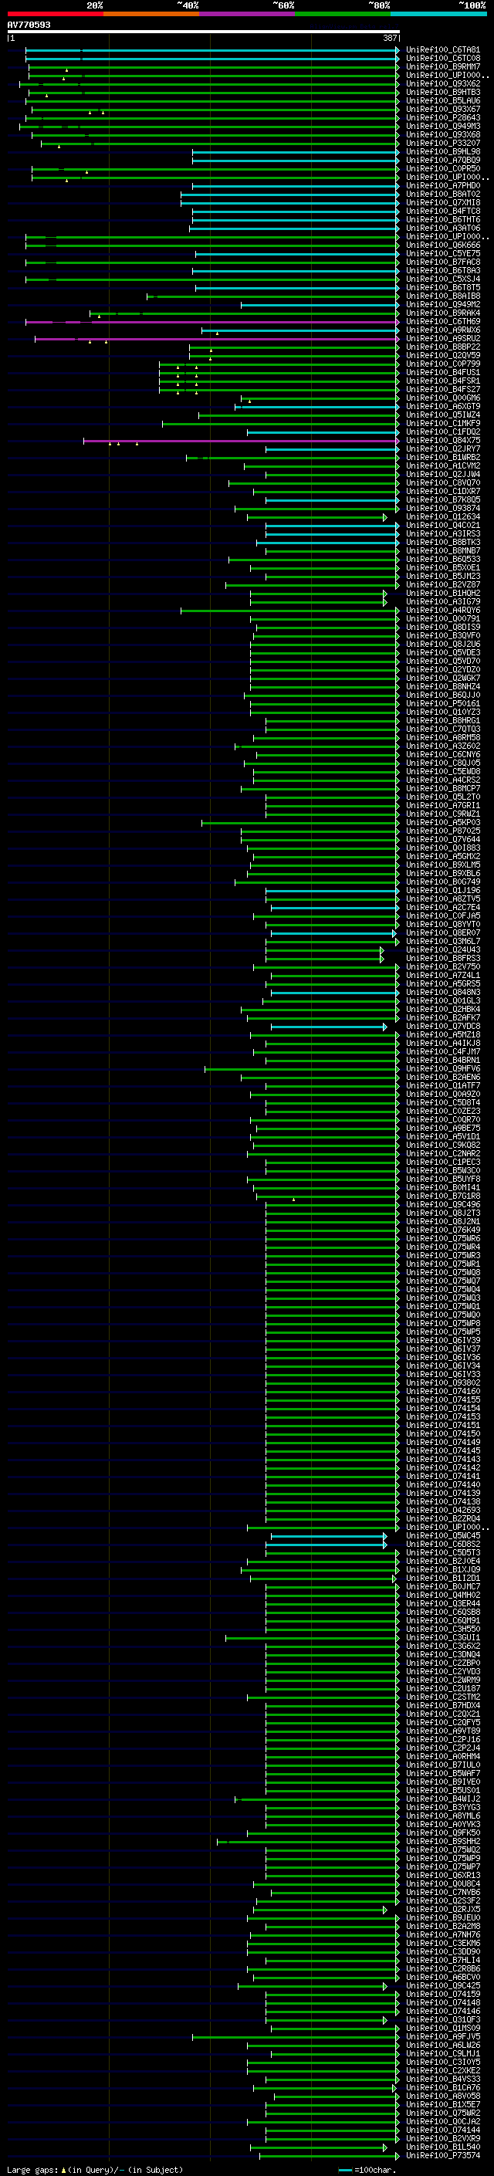
Task: Select the UniRef100_A8V058 label
Action: click(443, 2096)
